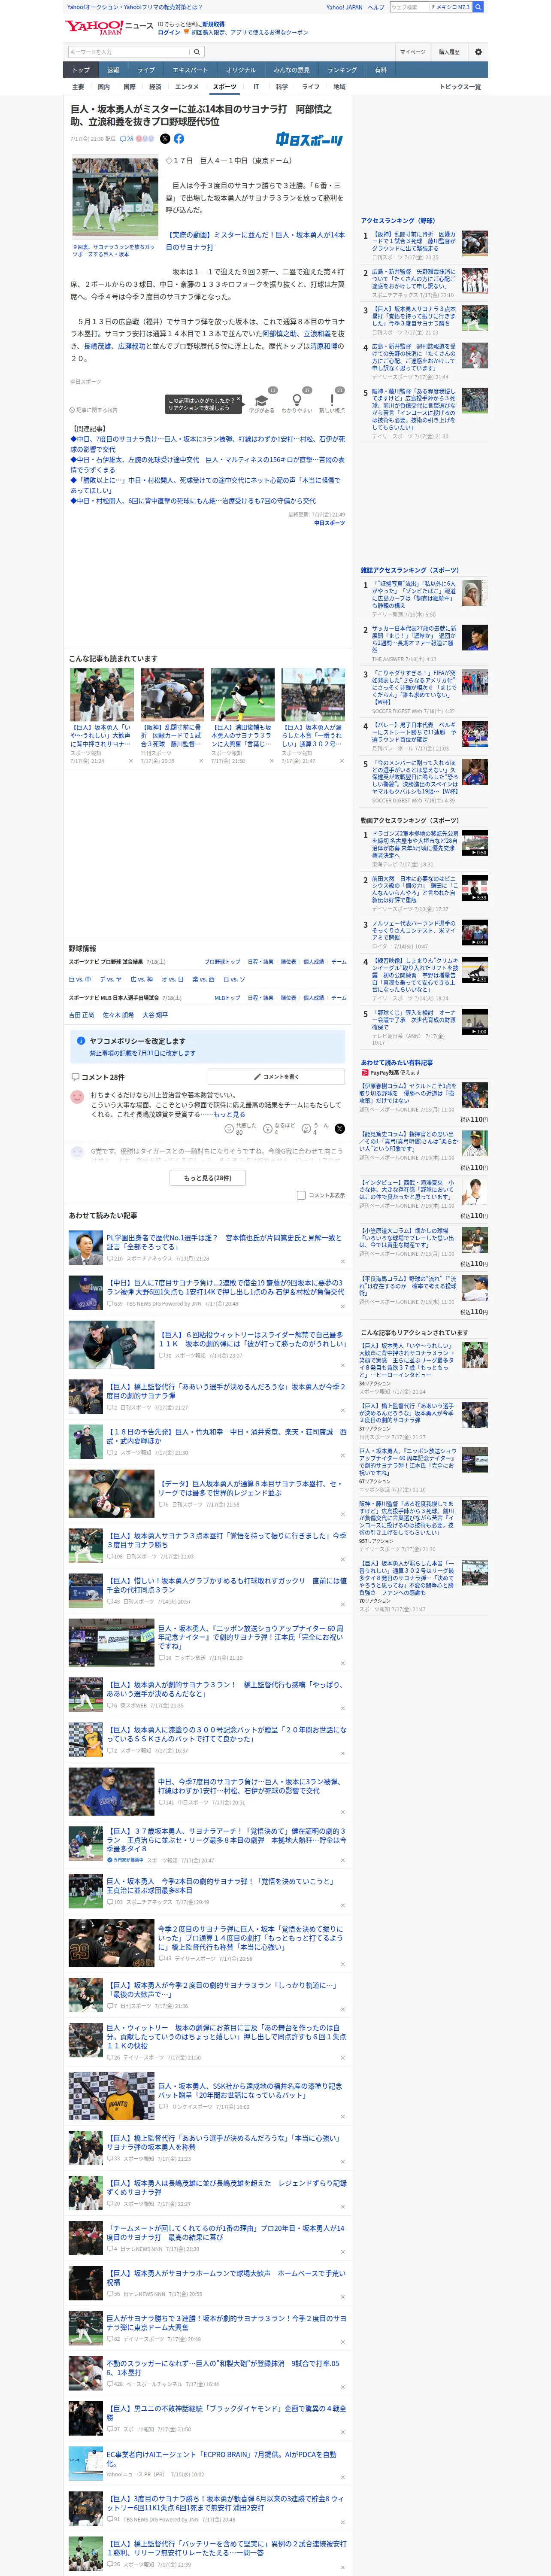Viewport: 551px width, 2576px height.
Task: Select the 国際 category
Action: (x=129, y=87)
